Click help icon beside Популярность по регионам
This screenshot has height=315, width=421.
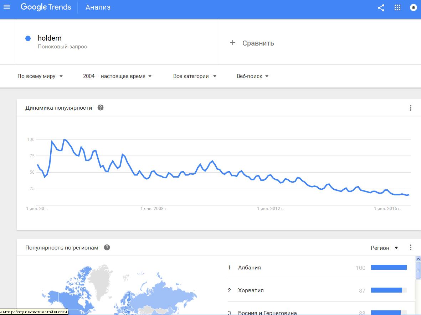107,247
